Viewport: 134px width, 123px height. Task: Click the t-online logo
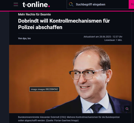pyautogui.click(x=36, y=5)
